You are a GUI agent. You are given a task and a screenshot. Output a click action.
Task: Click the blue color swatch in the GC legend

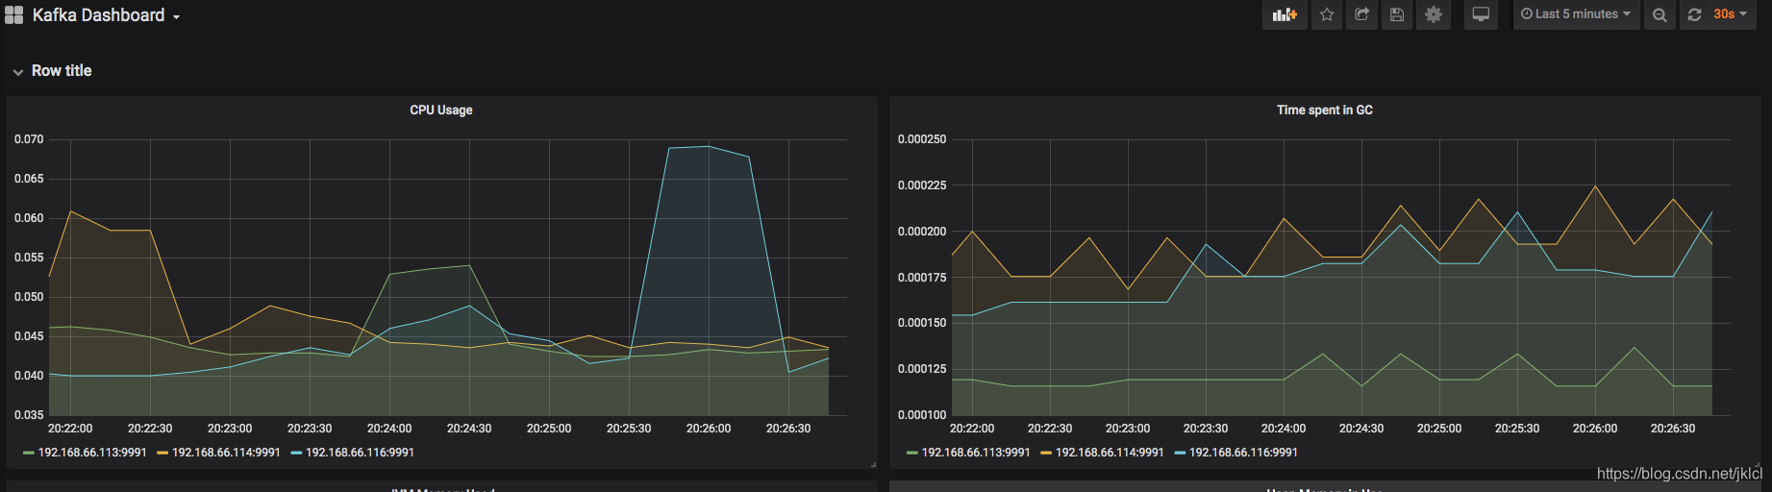click(x=1180, y=453)
